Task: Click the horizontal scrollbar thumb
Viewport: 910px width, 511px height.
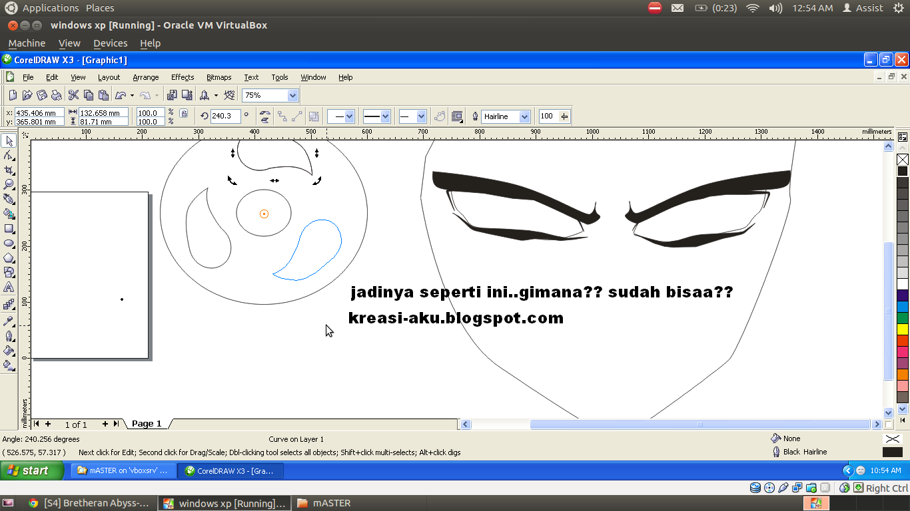Action: [x=700, y=424]
